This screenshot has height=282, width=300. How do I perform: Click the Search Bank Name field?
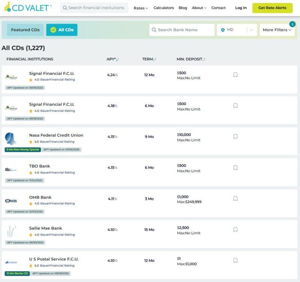tap(182, 30)
